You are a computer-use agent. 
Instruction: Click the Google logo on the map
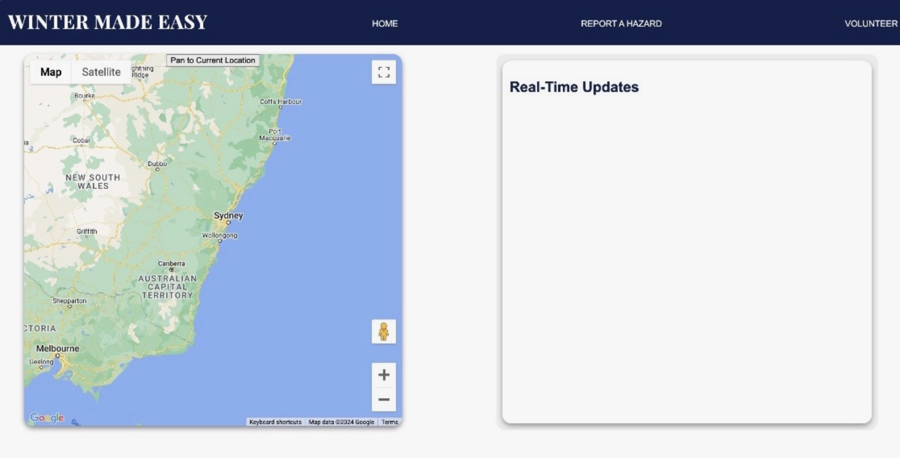tap(47, 418)
